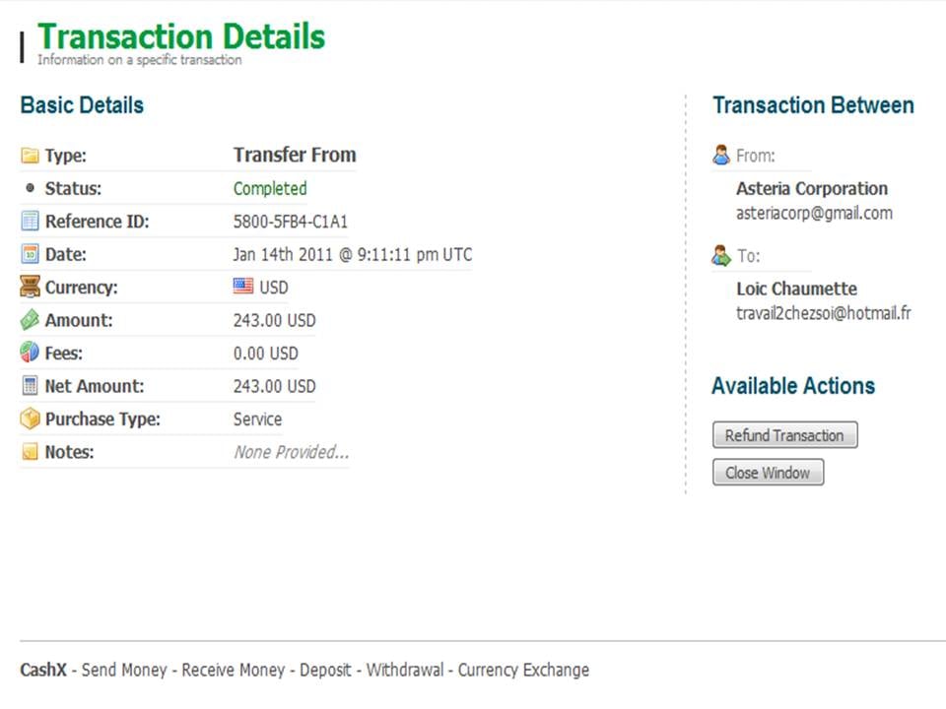Image resolution: width=946 pixels, height=709 pixels.
Task: Open the Withdrawal footer link
Action: [405, 670]
